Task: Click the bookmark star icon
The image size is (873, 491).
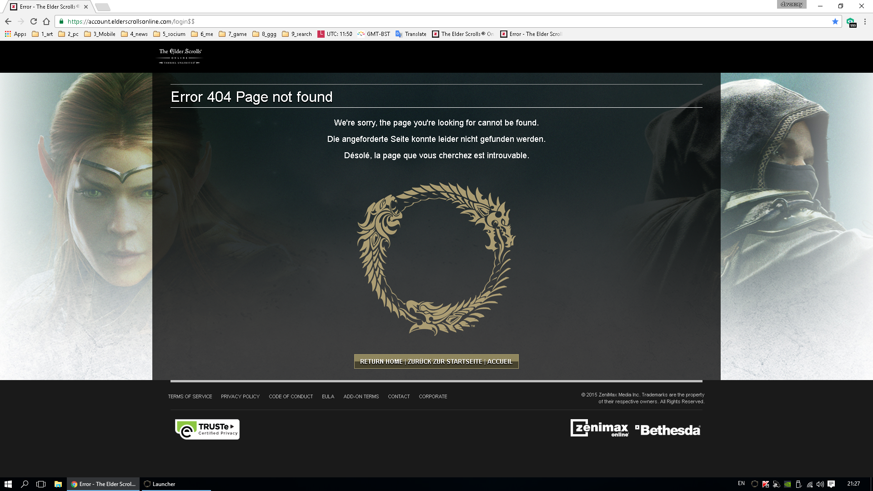Action: (x=835, y=21)
